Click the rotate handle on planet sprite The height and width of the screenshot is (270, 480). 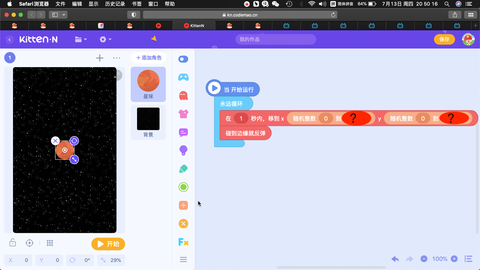point(74,141)
